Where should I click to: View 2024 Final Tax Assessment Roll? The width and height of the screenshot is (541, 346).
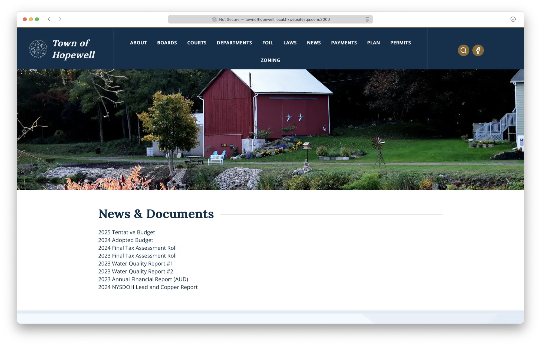[137, 248]
